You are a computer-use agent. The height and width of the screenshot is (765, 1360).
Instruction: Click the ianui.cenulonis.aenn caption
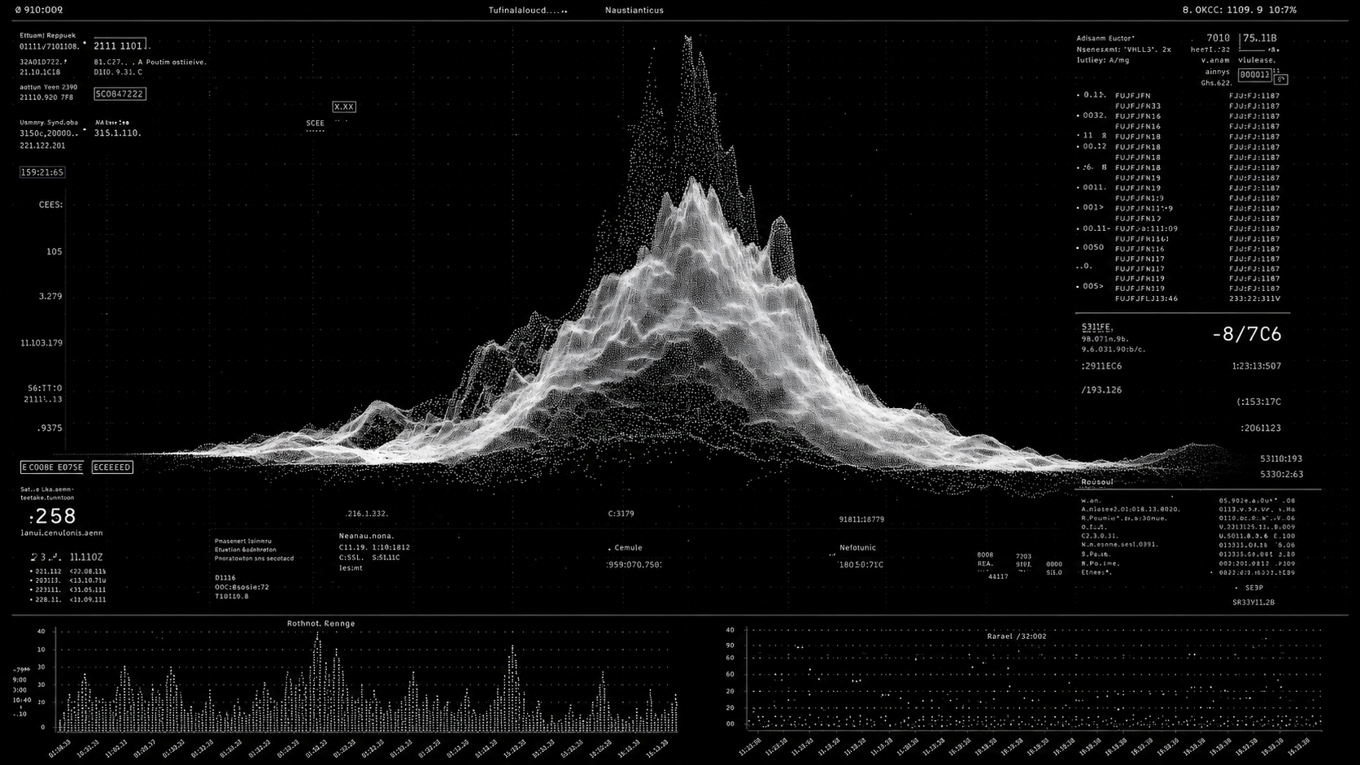[62, 533]
